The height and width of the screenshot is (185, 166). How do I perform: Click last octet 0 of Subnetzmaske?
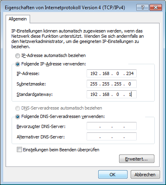click(130, 84)
